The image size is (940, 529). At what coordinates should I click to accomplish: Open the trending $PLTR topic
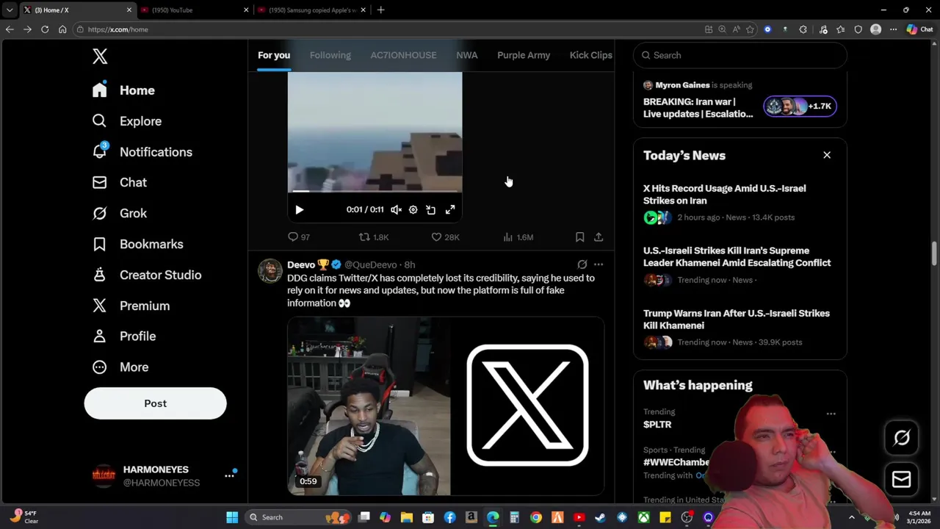[x=657, y=425]
